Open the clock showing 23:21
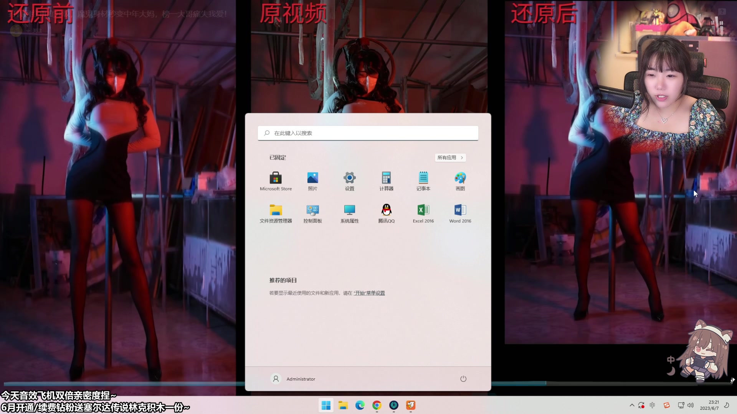This screenshot has width=737, height=414. click(x=709, y=405)
